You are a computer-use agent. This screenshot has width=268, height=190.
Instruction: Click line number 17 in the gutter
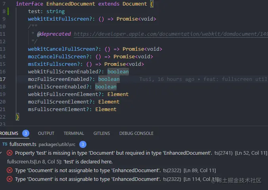pyautogui.click(x=3, y=79)
